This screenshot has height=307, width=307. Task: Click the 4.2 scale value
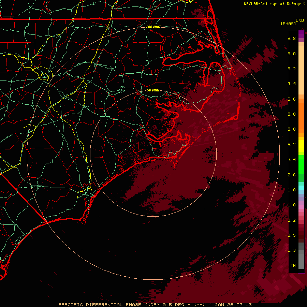tap(292, 145)
